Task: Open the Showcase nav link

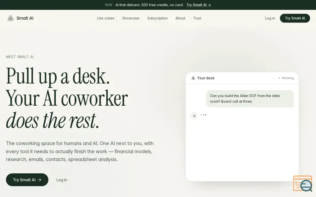Action: (x=131, y=18)
